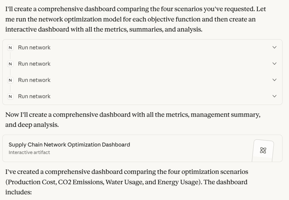Select the second 'Run network' label

(x=34, y=64)
